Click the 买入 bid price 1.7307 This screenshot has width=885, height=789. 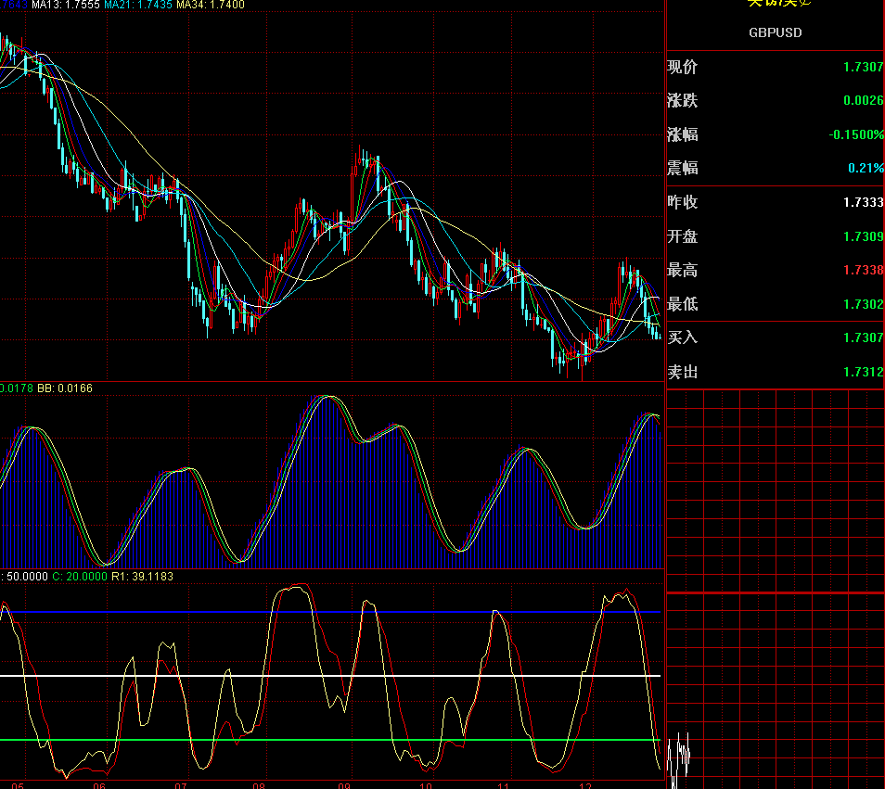pos(863,337)
